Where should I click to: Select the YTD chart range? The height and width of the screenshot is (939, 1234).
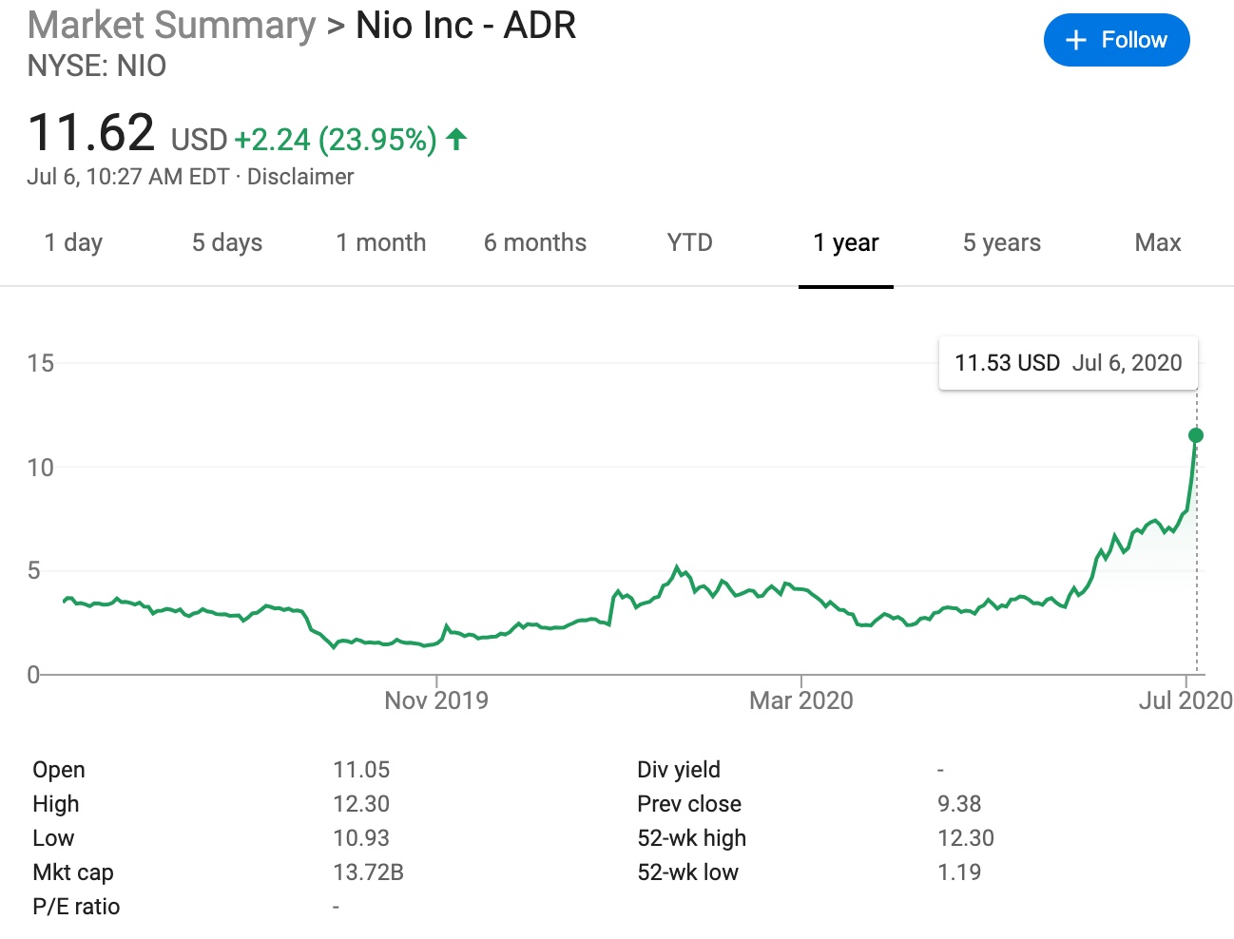click(x=687, y=242)
